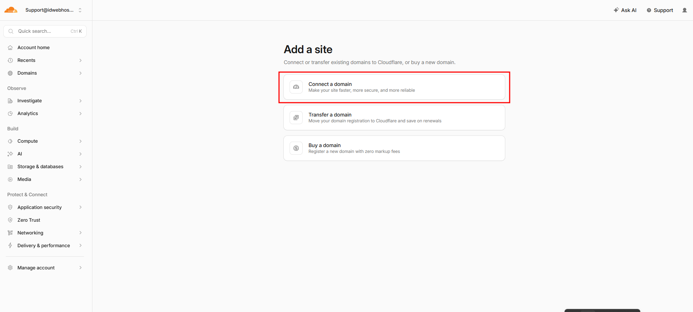
Task: Click the Investigate label in sidebar
Action: (29, 101)
